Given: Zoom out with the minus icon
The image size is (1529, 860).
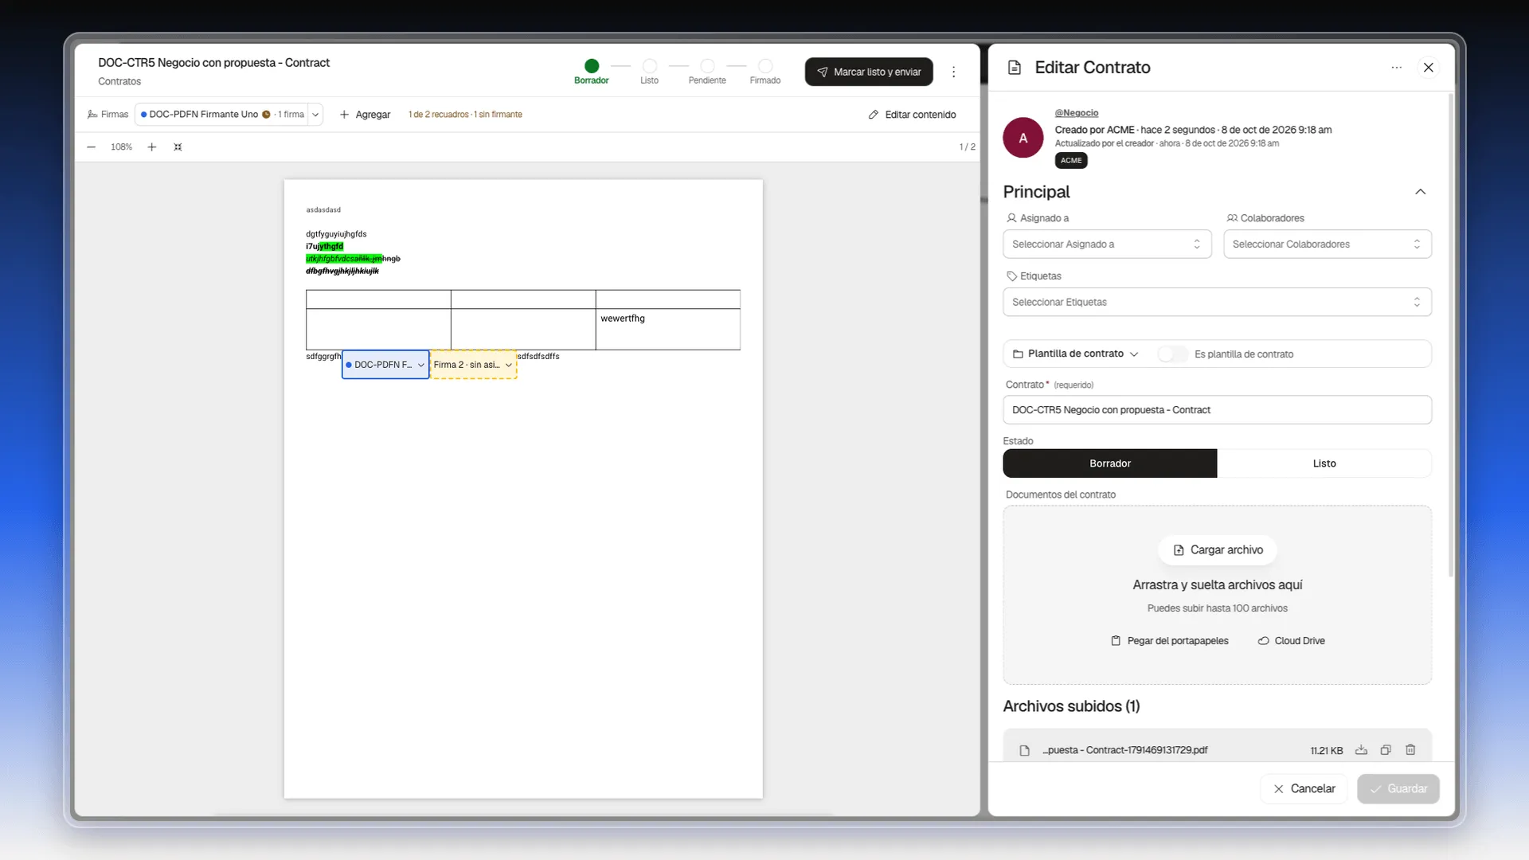Looking at the screenshot, I should point(92,147).
